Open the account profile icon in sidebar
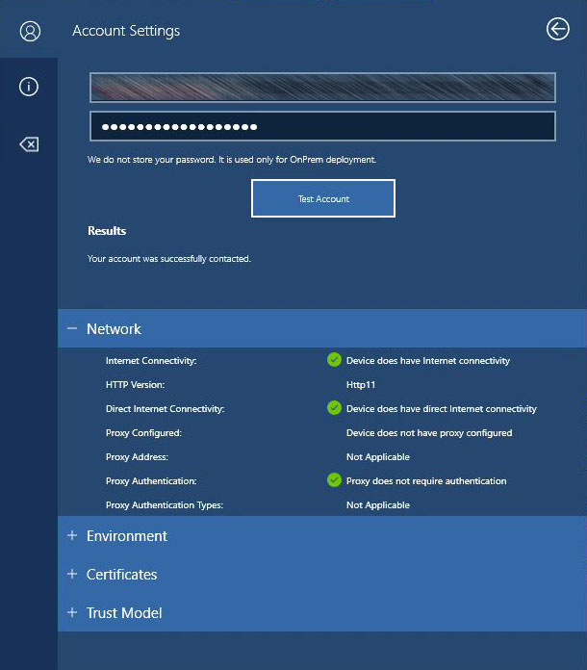 30,31
